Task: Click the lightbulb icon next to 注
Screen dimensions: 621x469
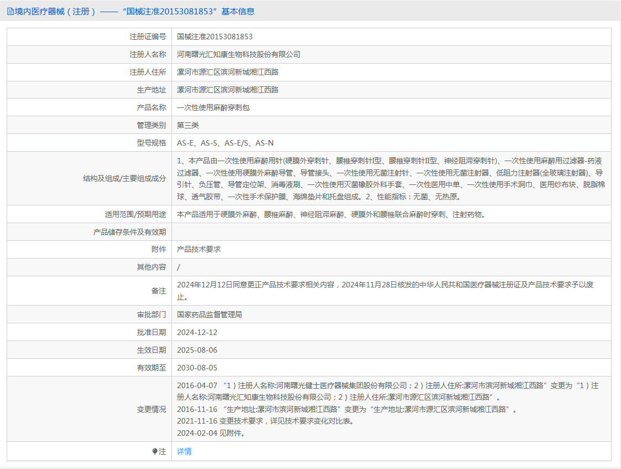Action: click(x=155, y=451)
